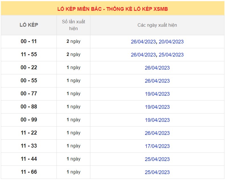225x180 pixels.
Task: Click the 'LÔ KÉP' column header
Action: 29,25
